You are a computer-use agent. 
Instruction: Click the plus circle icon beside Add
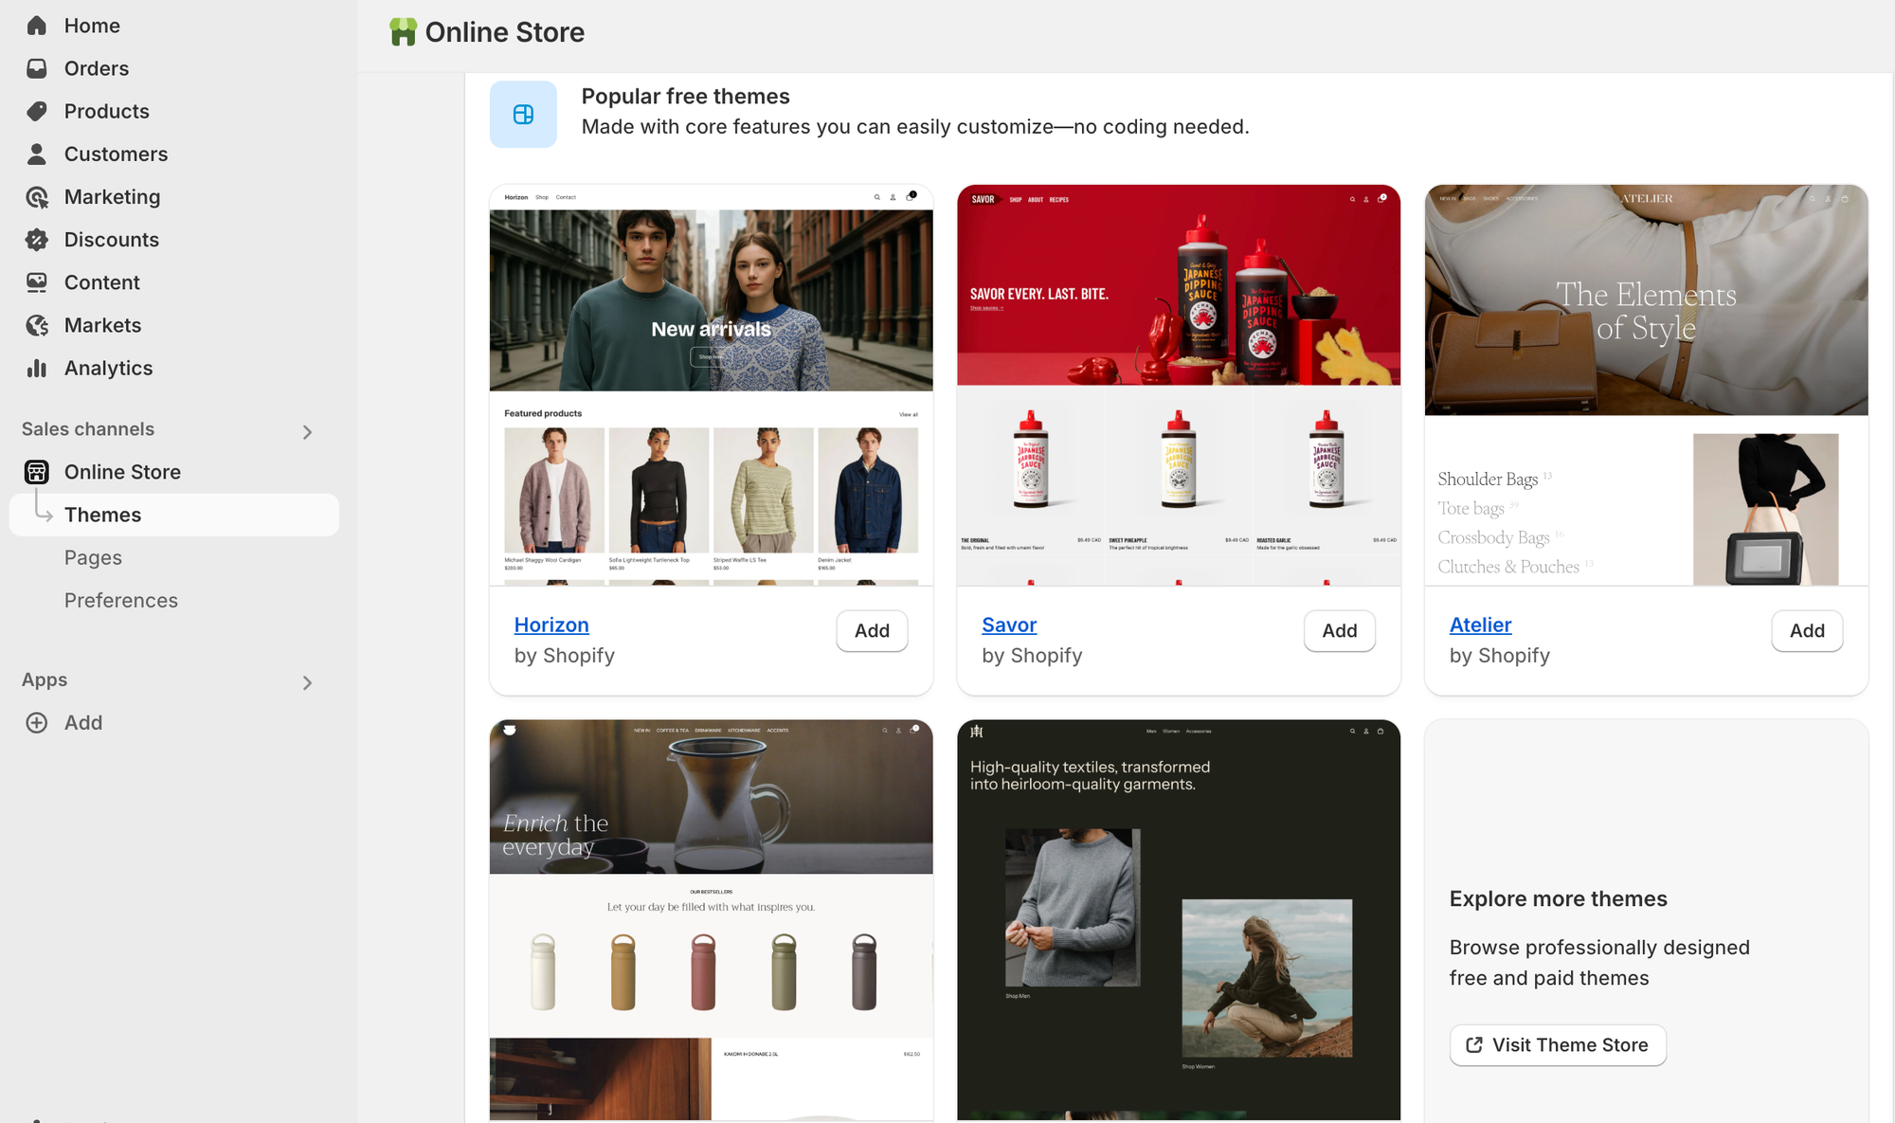37,723
